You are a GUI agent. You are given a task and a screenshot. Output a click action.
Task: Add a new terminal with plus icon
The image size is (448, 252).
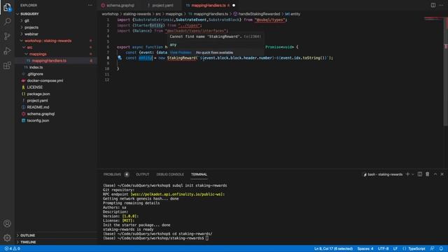point(407,174)
